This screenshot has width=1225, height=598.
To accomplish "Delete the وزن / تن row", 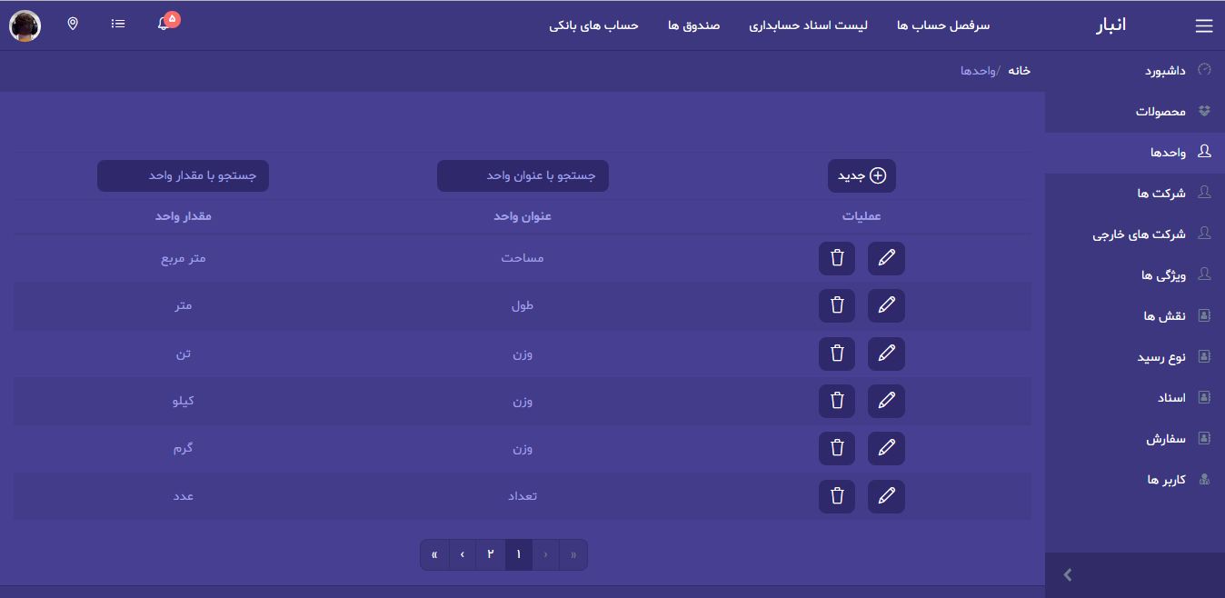I will (837, 354).
